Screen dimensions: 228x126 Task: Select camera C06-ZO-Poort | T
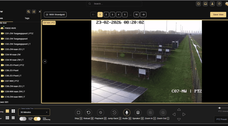[11, 76]
